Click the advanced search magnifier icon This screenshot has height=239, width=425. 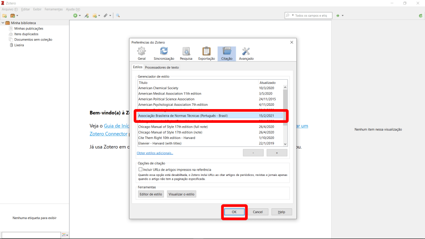pos(118,15)
